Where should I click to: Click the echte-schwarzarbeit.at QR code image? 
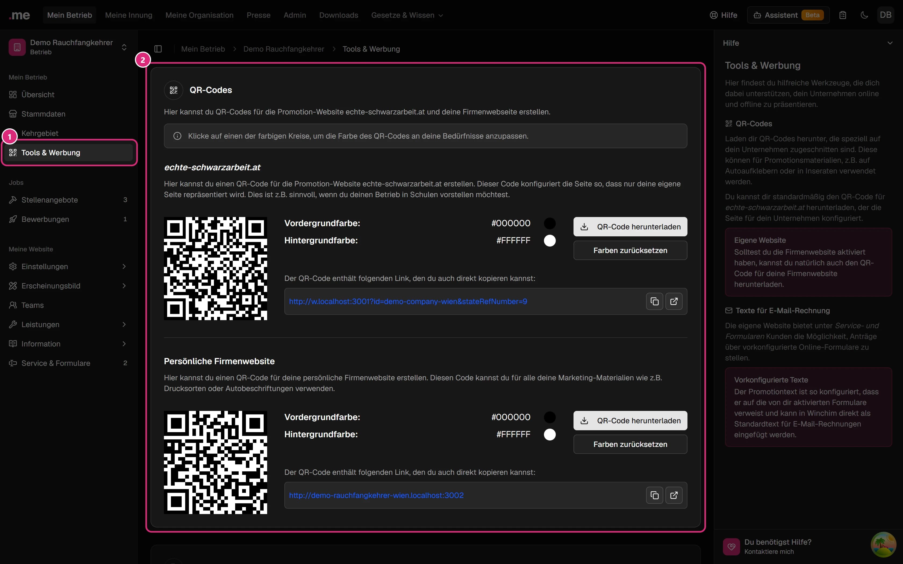tap(215, 269)
